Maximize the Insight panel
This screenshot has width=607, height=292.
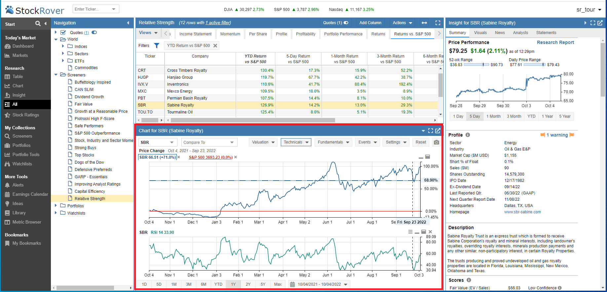point(593,23)
